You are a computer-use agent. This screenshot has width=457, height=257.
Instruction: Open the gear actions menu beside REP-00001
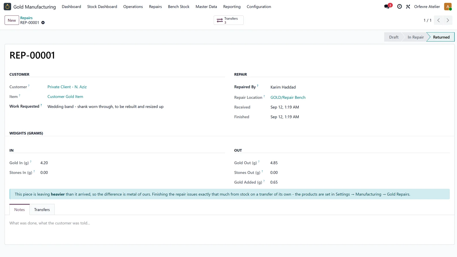[x=43, y=23]
